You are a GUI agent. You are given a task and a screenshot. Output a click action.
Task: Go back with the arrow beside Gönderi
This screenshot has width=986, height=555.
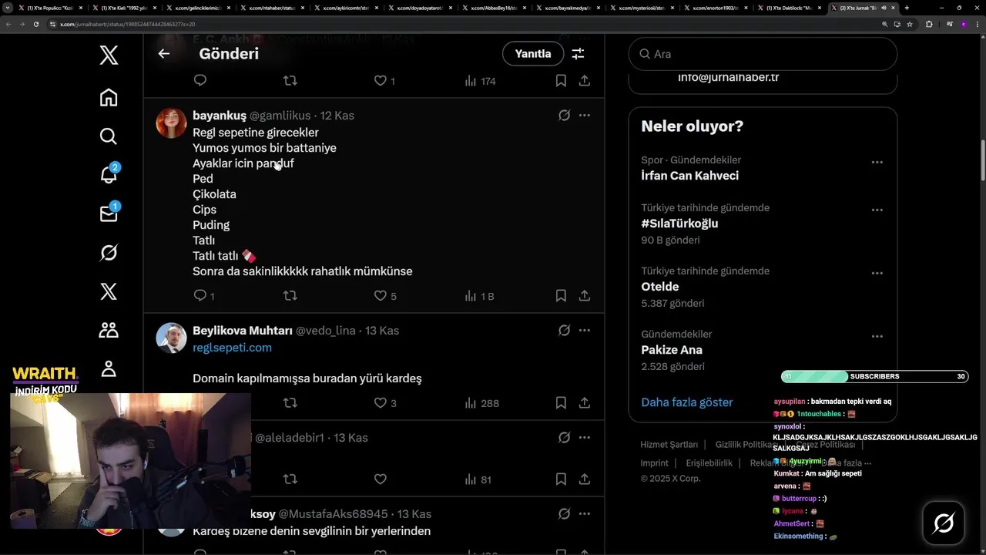(163, 54)
